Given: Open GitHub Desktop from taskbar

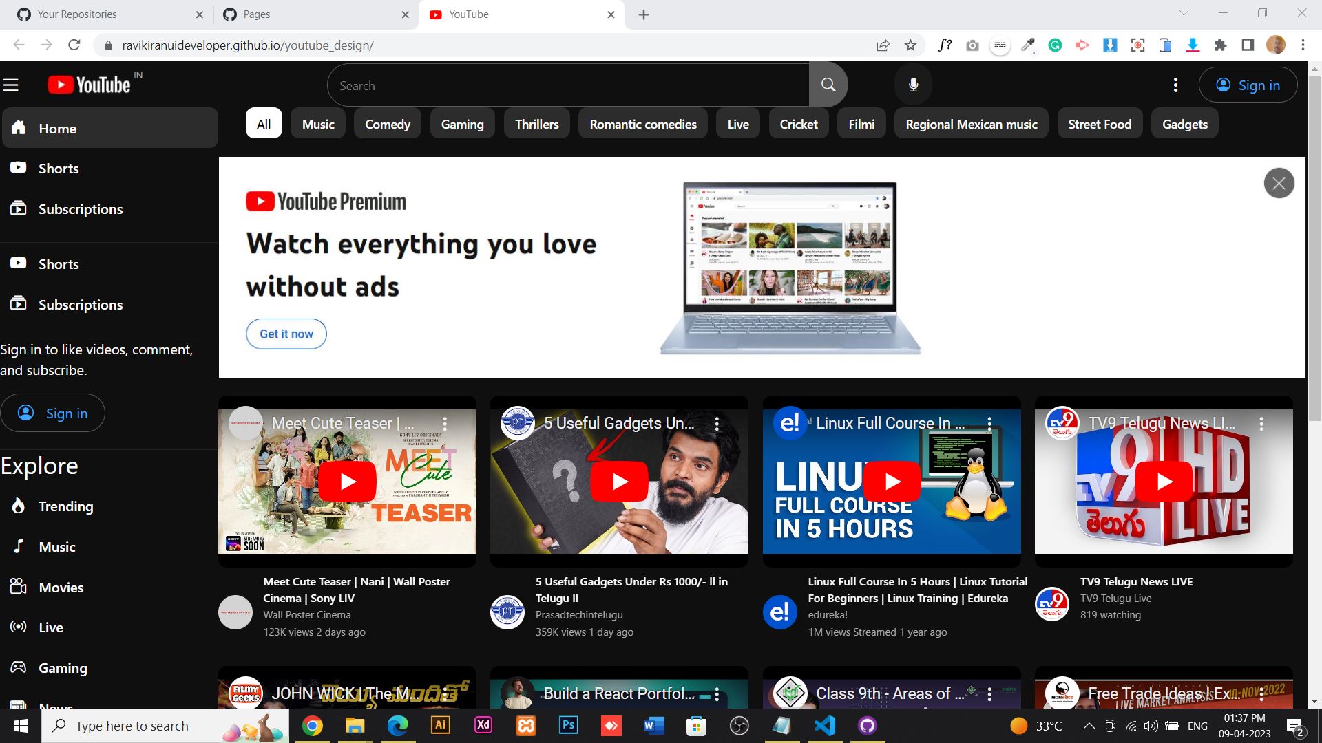Looking at the screenshot, I should [x=867, y=725].
